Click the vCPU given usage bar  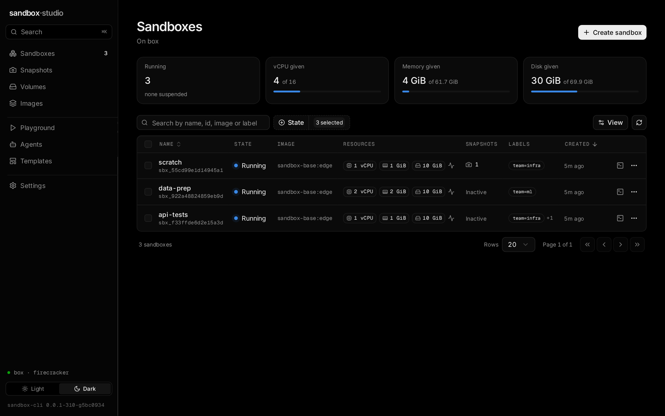(327, 92)
